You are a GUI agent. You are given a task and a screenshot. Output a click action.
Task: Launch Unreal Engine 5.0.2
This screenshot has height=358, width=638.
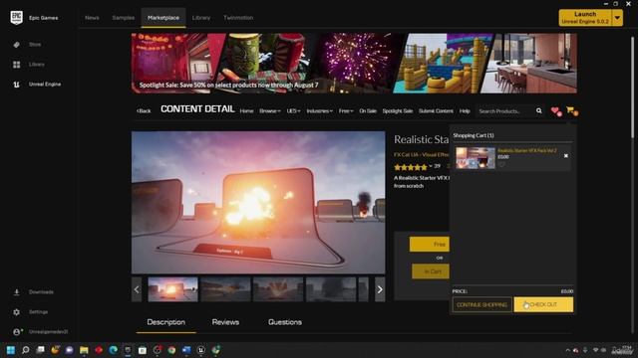585,18
